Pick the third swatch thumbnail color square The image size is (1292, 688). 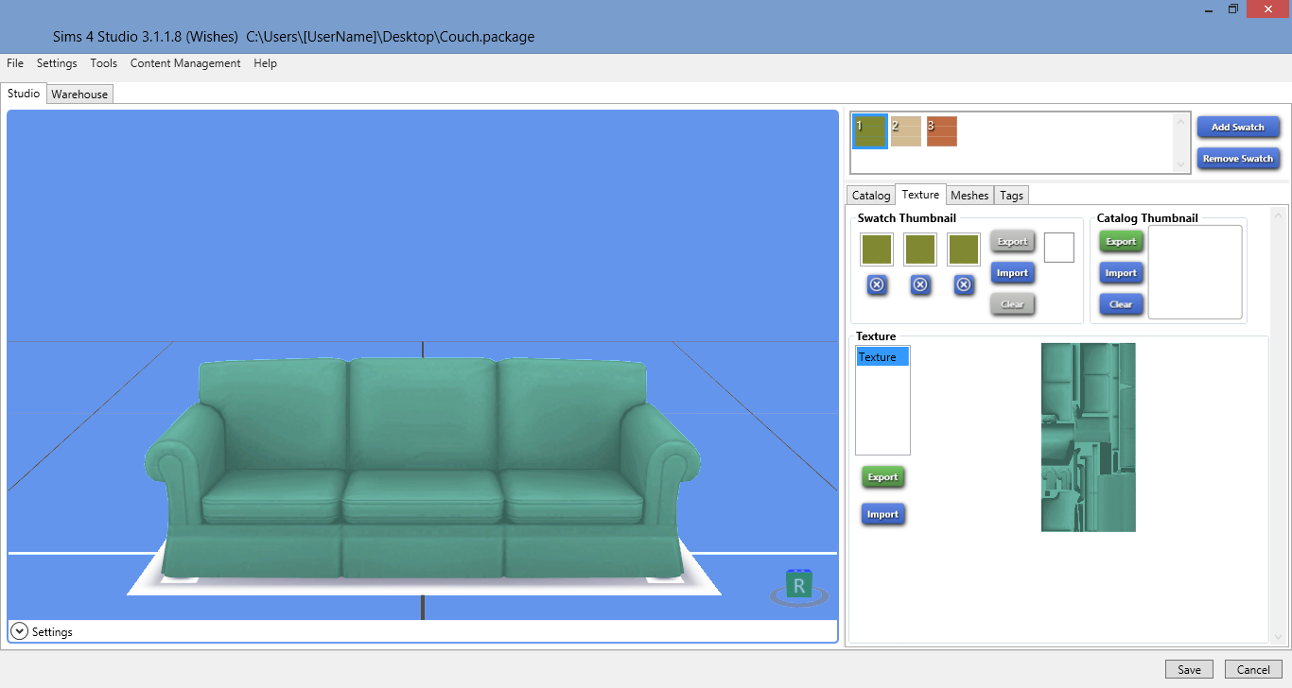(x=964, y=249)
